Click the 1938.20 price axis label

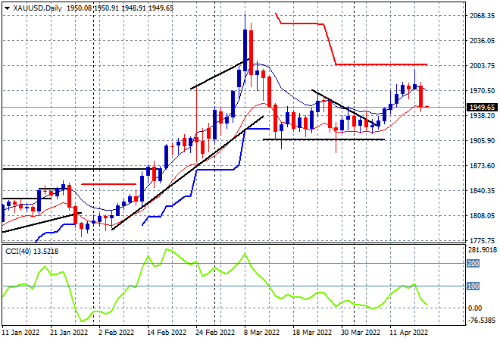coord(482,115)
